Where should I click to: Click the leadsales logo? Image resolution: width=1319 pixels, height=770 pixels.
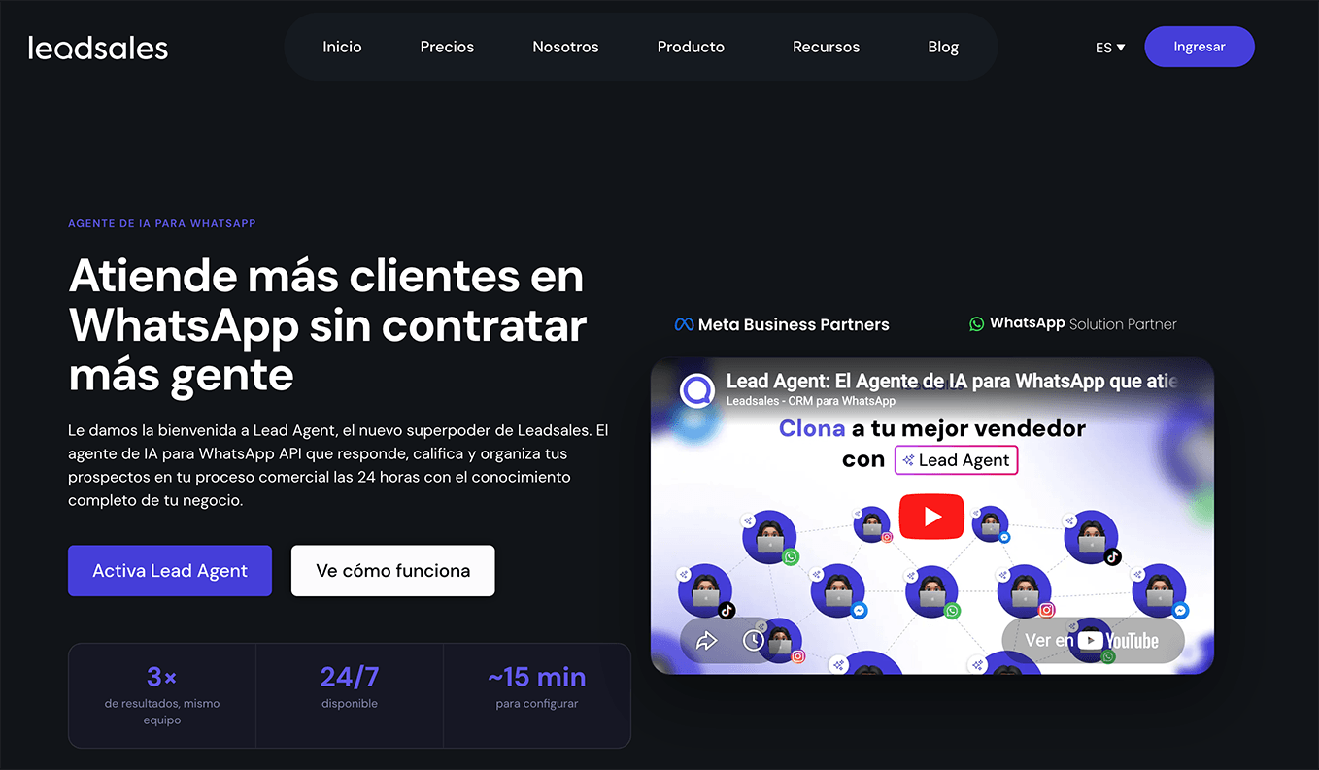click(98, 48)
